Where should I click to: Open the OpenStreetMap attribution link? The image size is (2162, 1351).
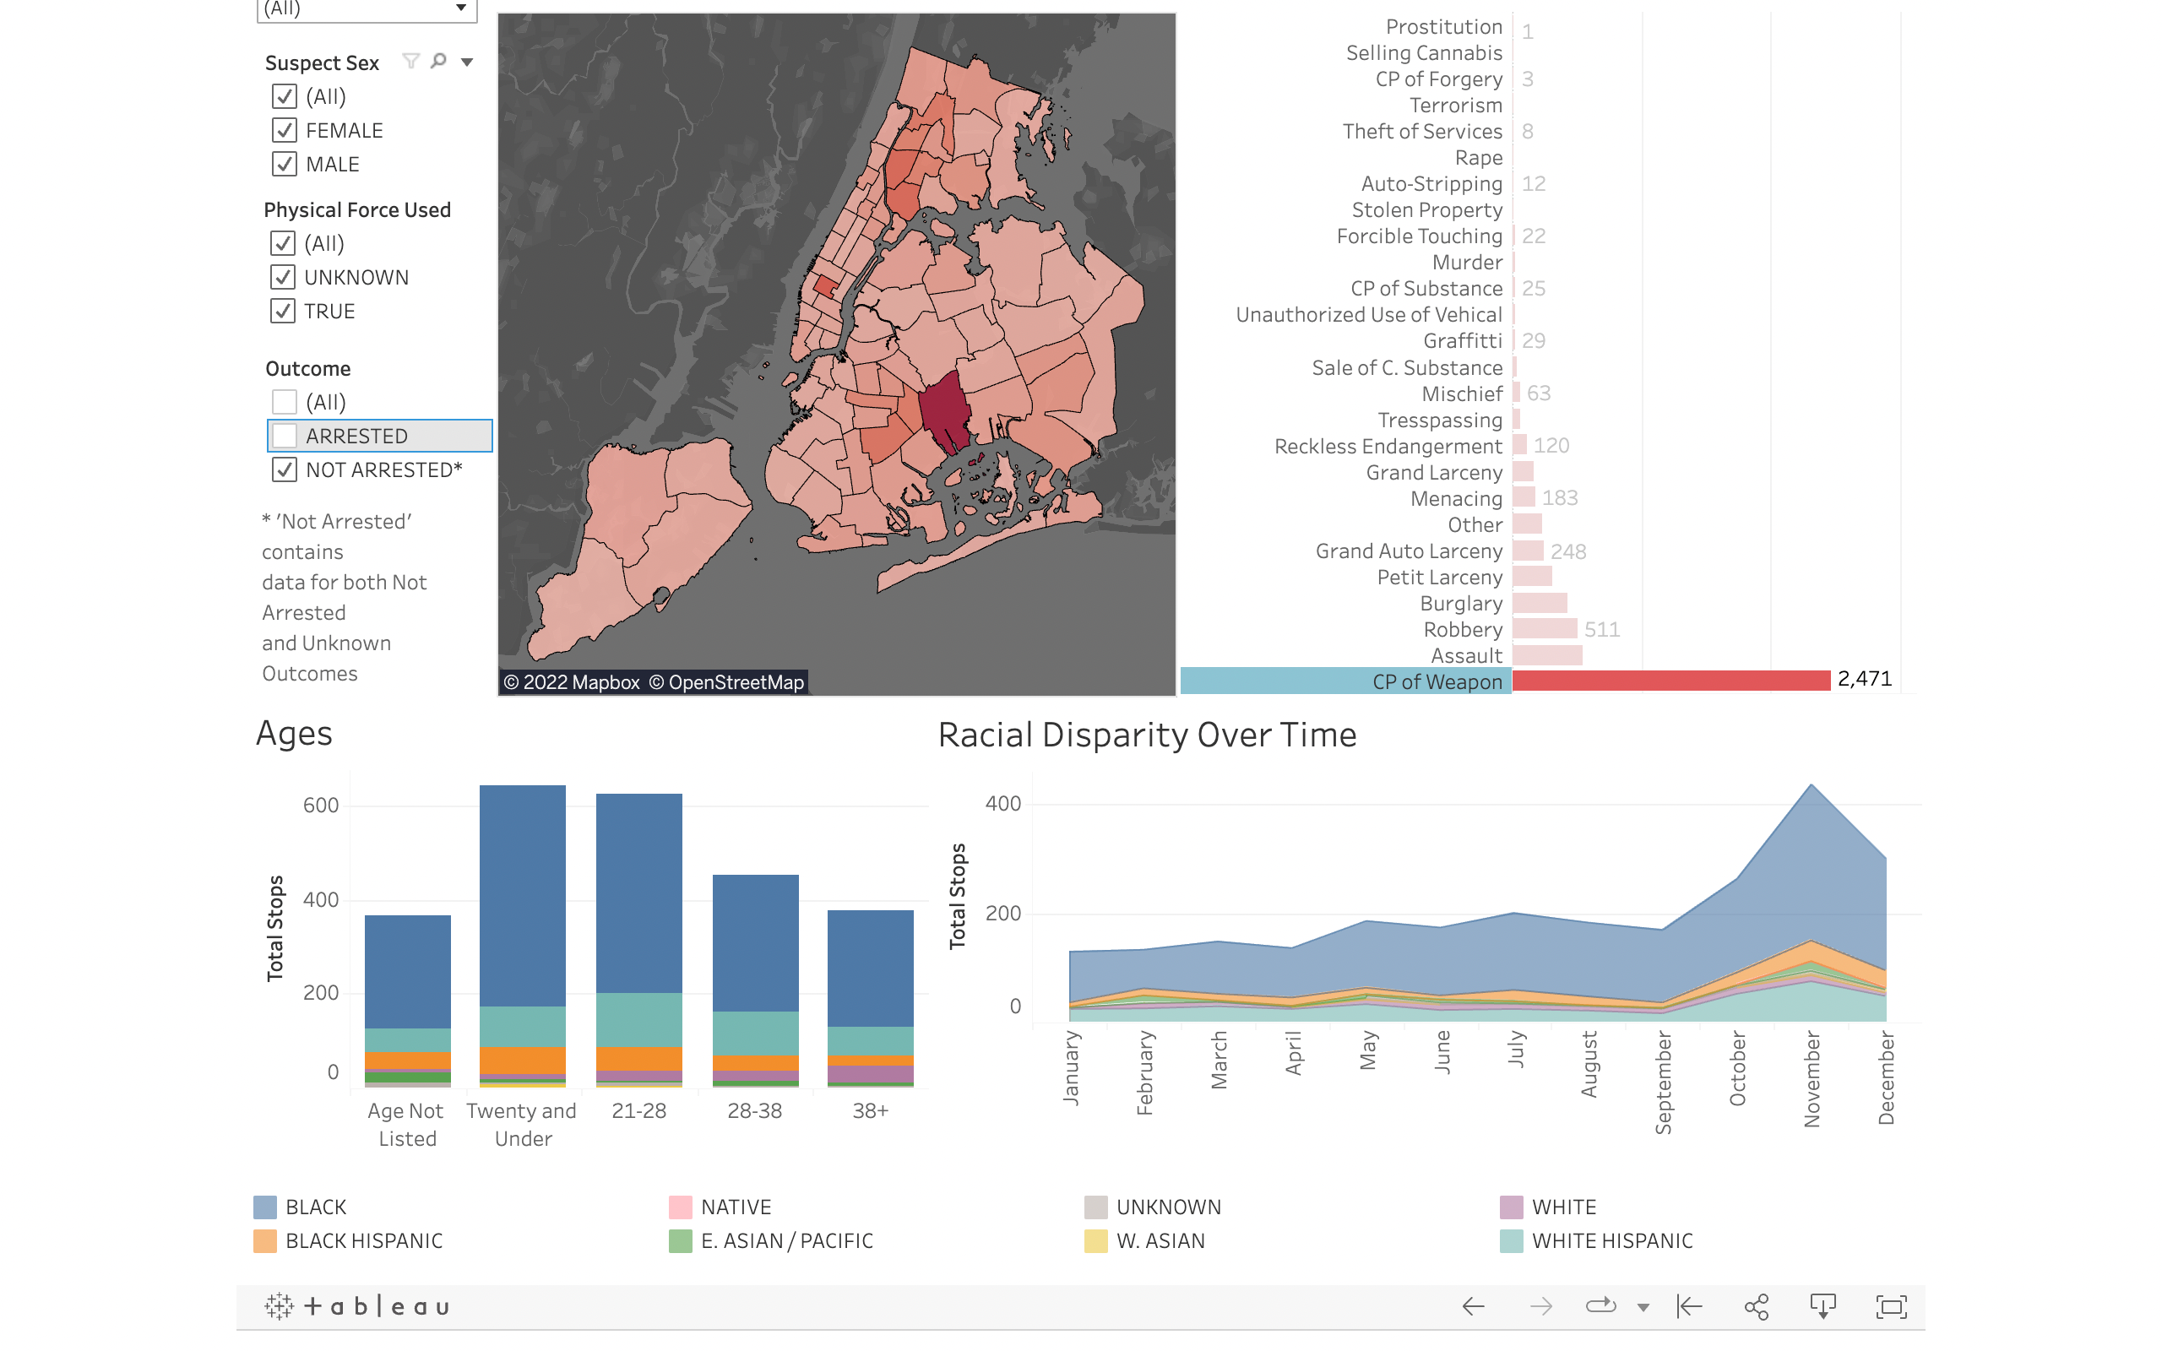coord(725,681)
